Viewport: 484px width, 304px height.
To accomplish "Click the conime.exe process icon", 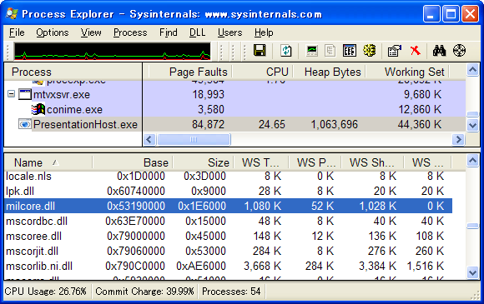I will tap(38, 109).
